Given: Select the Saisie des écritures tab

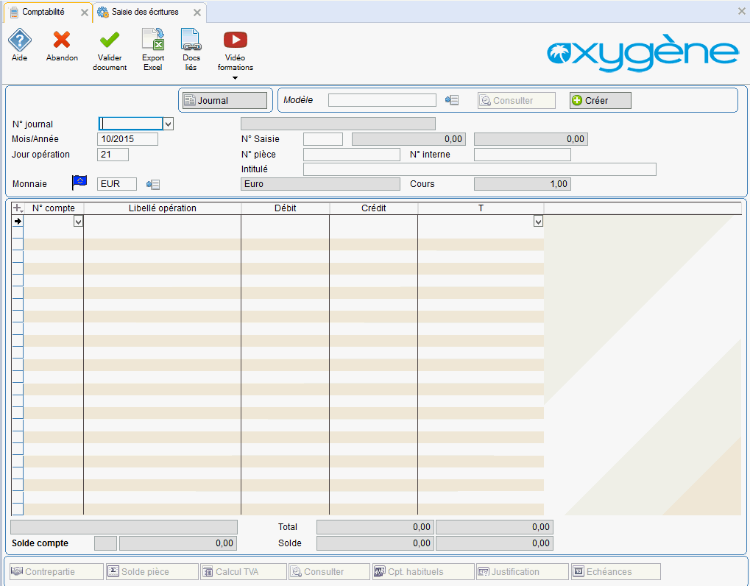Looking at the screenshot, I should [145, 12].
